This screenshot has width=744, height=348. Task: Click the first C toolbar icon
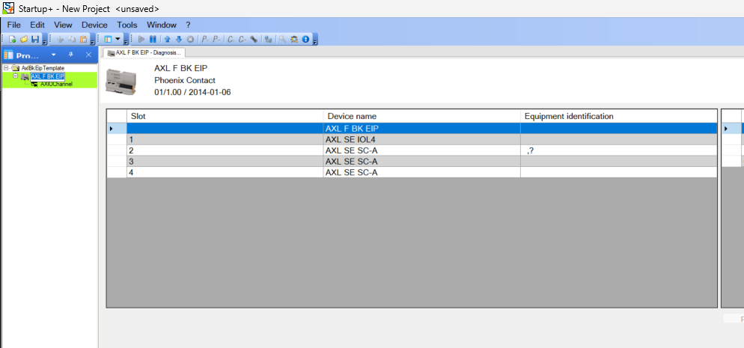[x=231, y=40]
